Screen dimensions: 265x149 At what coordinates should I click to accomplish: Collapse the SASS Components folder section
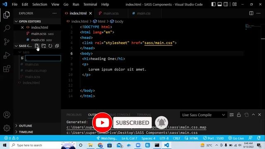point(16,46)
